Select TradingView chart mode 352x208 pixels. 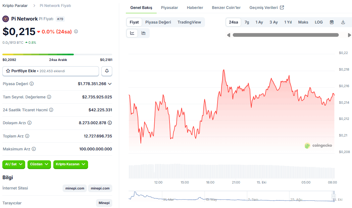coord(189,22)
